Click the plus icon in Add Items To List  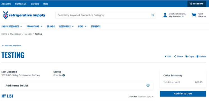coord(148,85)
